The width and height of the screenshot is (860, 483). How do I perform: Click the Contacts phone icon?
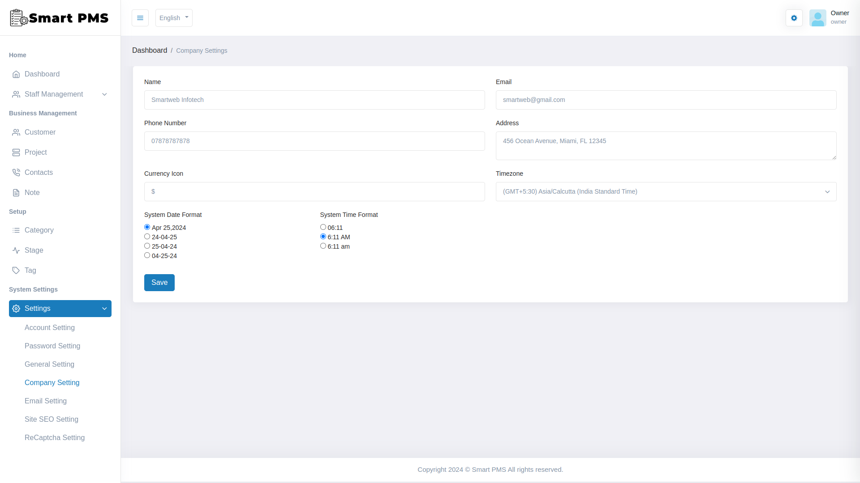pyautogui.click(x=16, y=173)
